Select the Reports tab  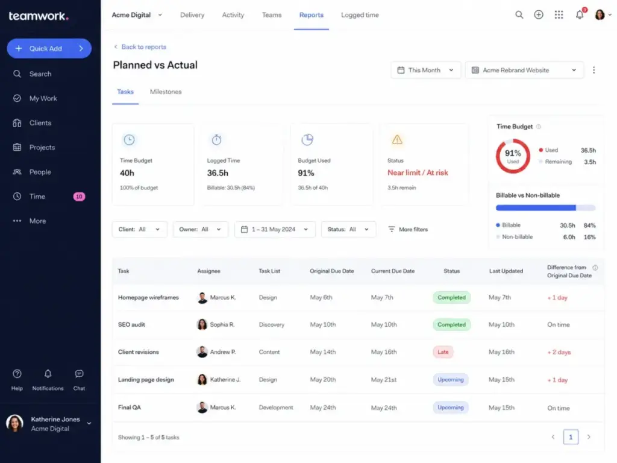point(312,15)
